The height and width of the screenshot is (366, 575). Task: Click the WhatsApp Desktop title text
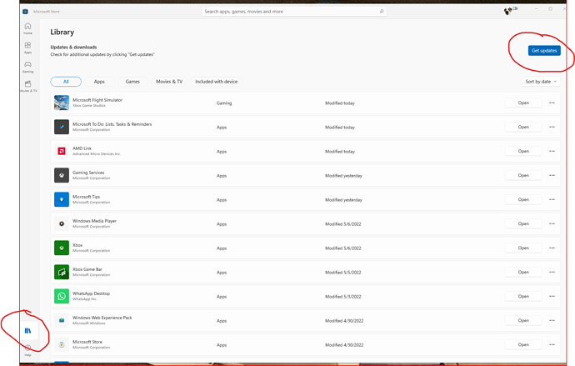tap(91, 293)
